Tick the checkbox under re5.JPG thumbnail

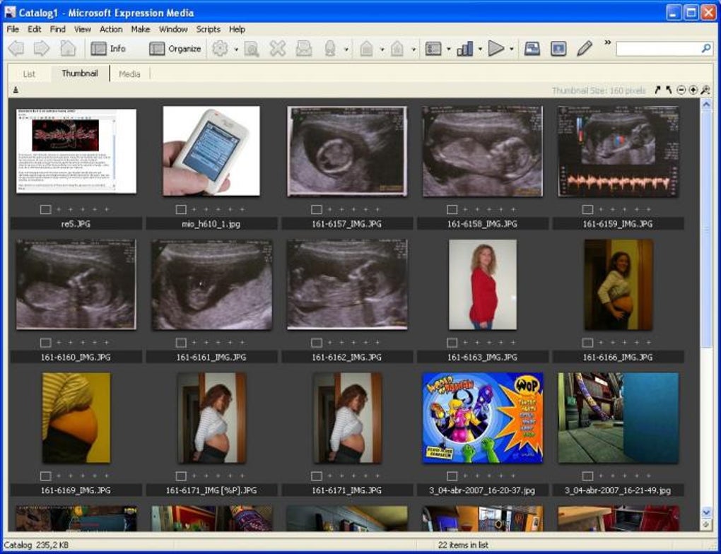(x=45, y=209)
